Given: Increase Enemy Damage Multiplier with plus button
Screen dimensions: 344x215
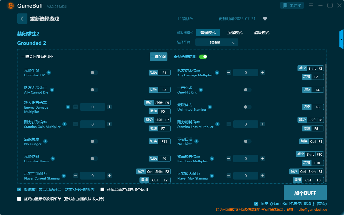Looking at the screenshot, I should click(x=109, y=107).
